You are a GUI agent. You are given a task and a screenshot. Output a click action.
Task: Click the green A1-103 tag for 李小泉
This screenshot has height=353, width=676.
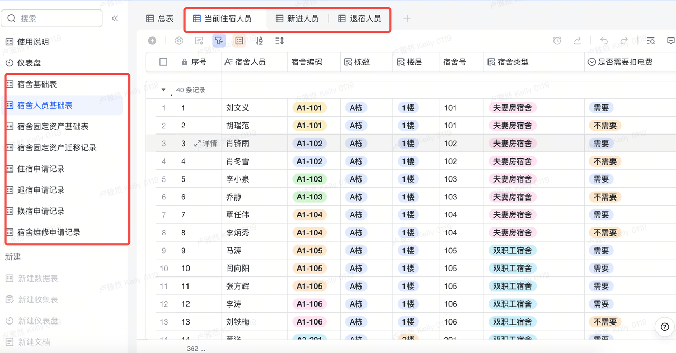(x=309, y=179)
